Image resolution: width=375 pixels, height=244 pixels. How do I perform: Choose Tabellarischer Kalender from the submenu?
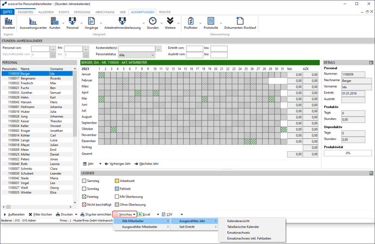252,227
